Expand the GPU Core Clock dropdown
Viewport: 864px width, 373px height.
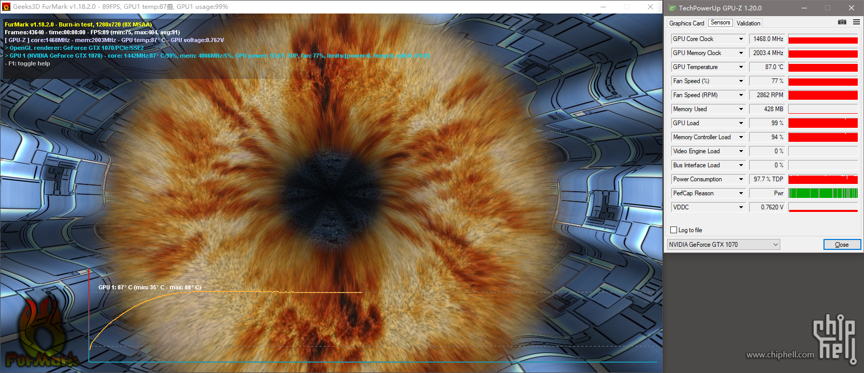click(x=741, y=39)
